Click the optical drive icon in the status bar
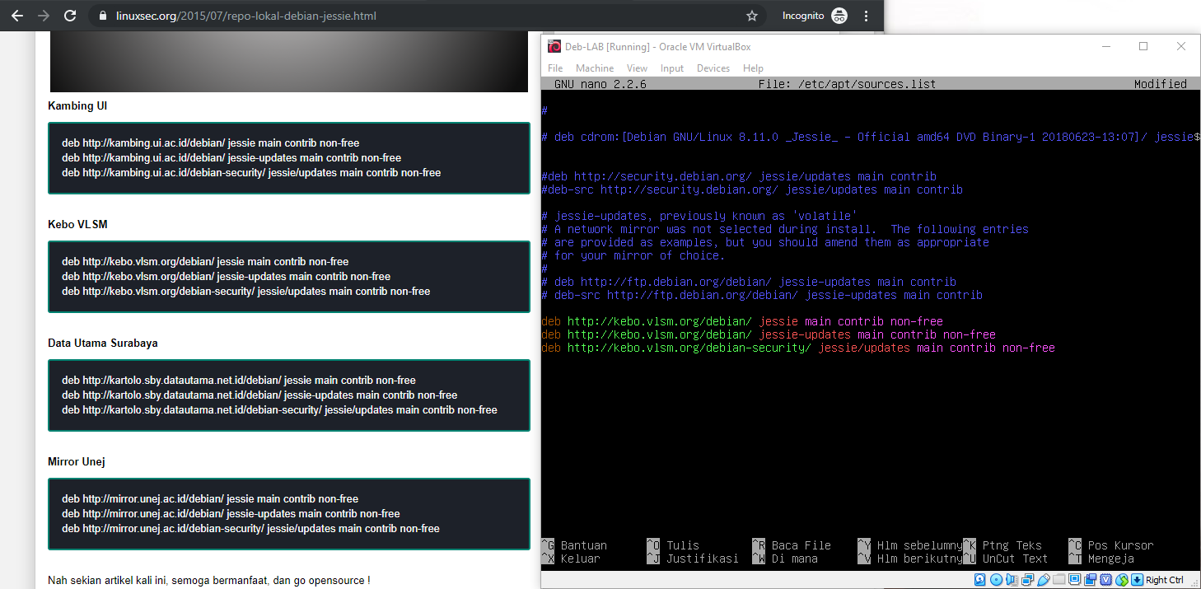 pyautogui.click(x=996, y=579)
